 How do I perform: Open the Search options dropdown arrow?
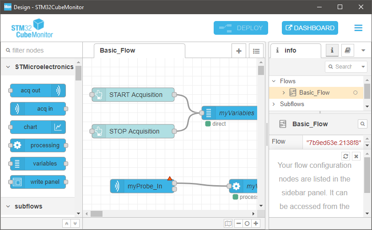pyautogui.click(x=363, y=67)
